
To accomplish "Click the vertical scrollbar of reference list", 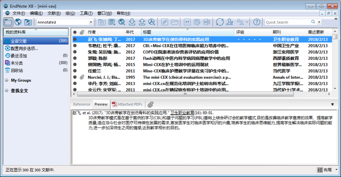I will (335, 64).
